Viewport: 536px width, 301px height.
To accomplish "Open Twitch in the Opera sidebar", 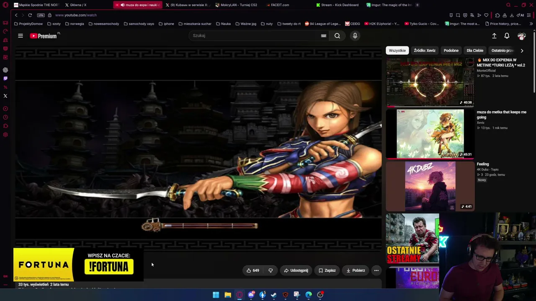I will (x=5, y=79).
